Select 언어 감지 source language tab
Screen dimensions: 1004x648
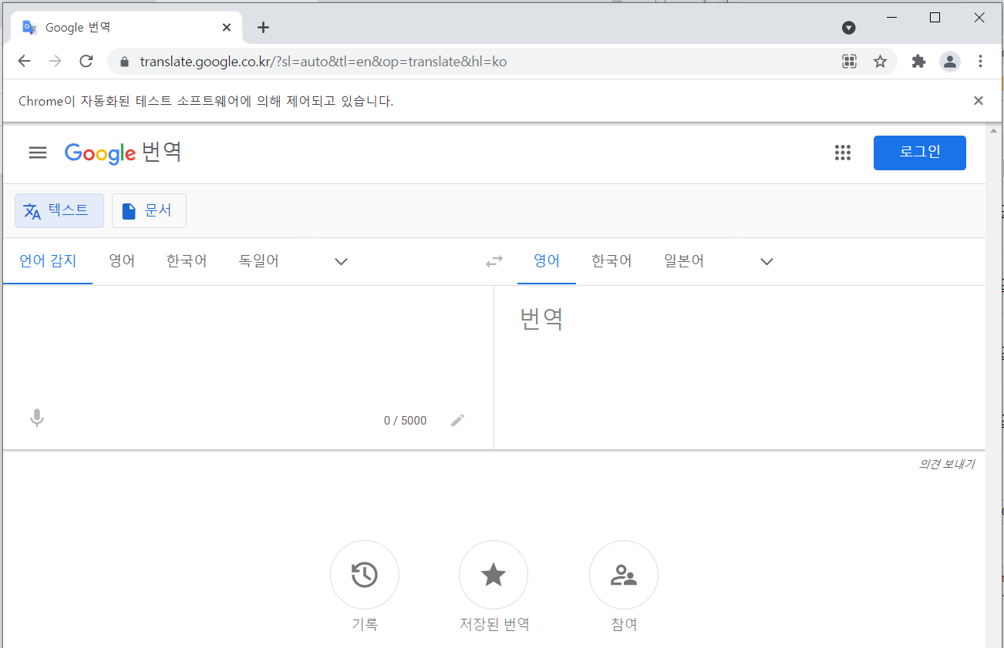(x=48, y=261)
